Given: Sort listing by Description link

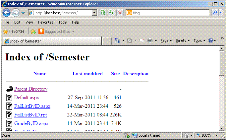Looking at the screenshot, I should pyautogui.click(x=136, y=74).
